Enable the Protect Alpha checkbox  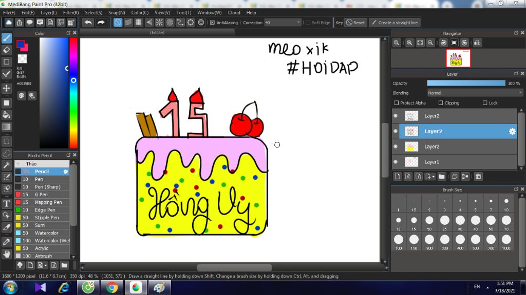397,102
